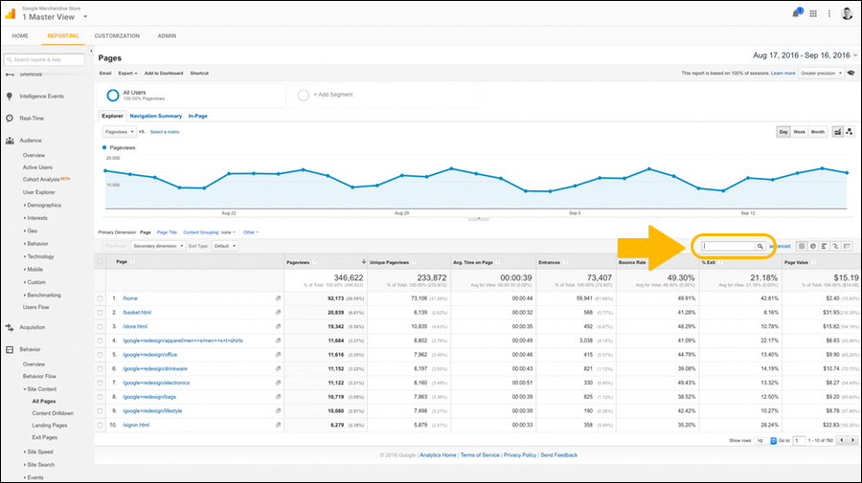This screenshot has width=862, height=483.
Task: Click the Month interval button
Action: tap(818, 132)
